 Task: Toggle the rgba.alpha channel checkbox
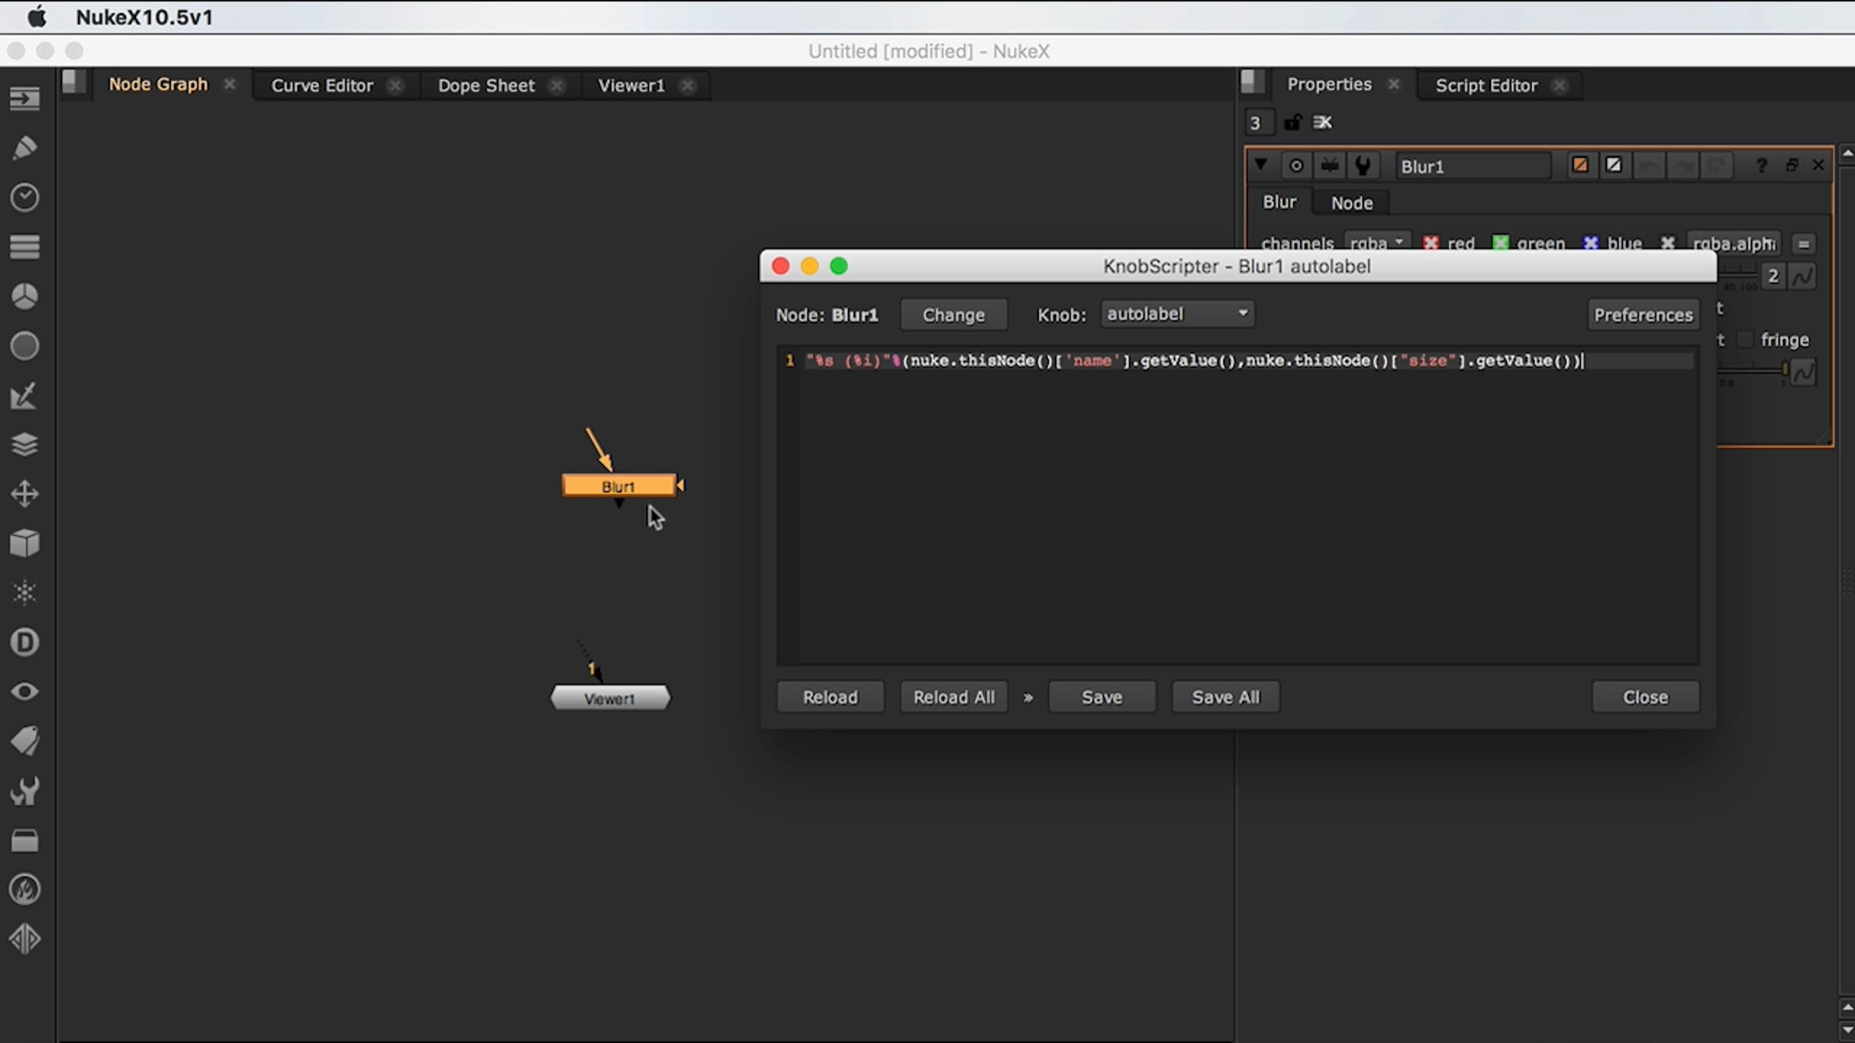[1668, 243]
